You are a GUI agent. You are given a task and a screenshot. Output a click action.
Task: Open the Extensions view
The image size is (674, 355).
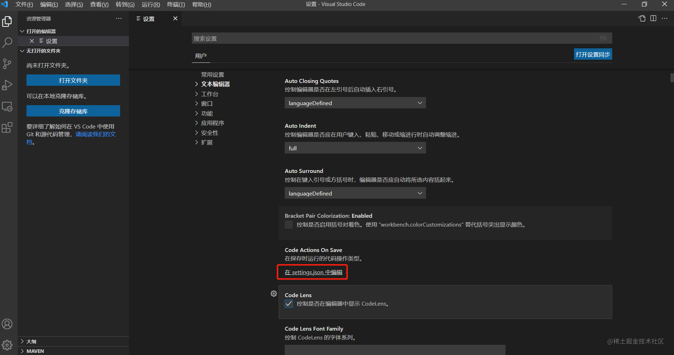click(x=7, y=127)
